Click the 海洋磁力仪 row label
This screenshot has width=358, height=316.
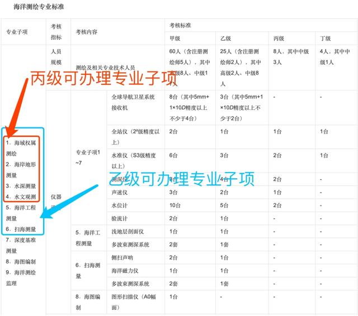125,270
